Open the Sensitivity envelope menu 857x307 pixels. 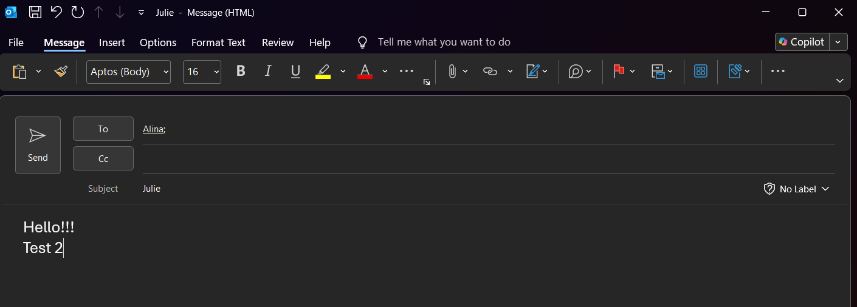[662, 72]
